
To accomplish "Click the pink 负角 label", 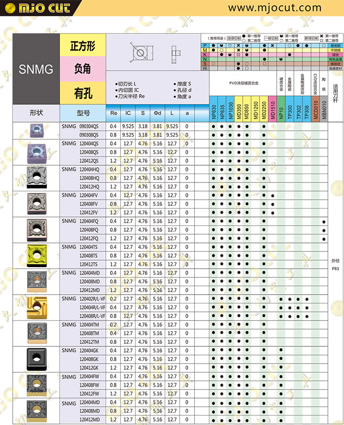I will (83, 69).
